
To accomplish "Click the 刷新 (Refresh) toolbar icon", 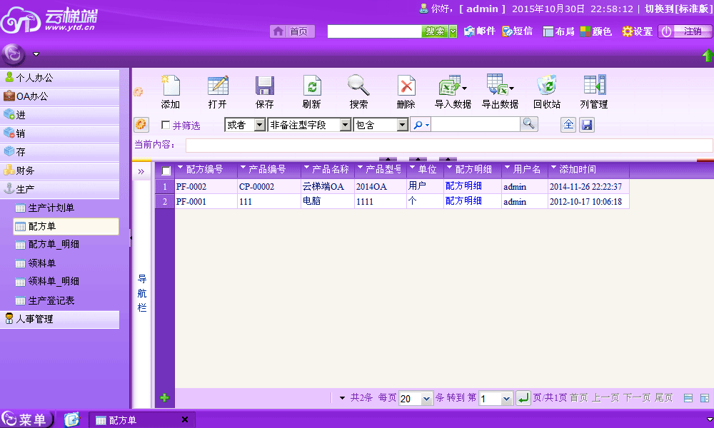I will 312,86.
